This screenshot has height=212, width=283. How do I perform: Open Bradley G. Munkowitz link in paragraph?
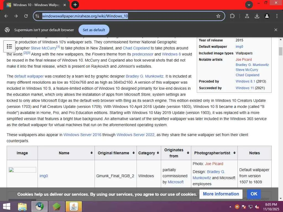(x=145, y=76)
